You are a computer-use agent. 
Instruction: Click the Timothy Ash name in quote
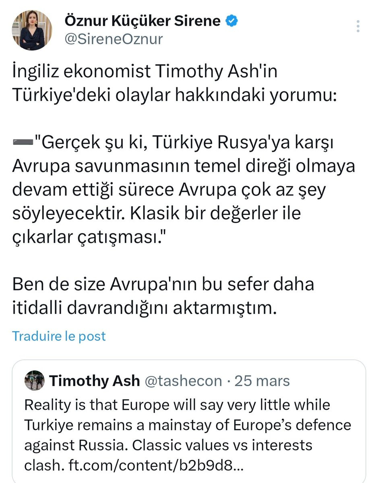coord(94,380)
